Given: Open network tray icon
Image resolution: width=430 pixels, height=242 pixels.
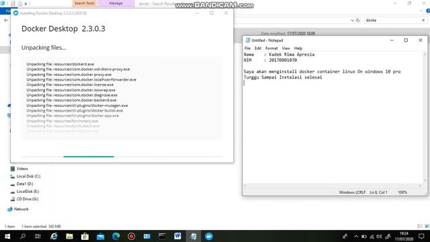Looking at the screenshot, I should point(372,236).
